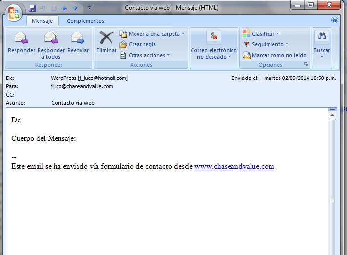347x255 pixels.
Task: Click the Clasificar color squares icon
Action: click(x=246, y=34)
